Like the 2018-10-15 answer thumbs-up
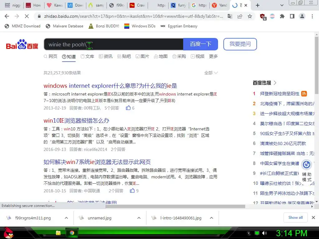The width and height of the screenshot is (319, 239). pos(132,191)
